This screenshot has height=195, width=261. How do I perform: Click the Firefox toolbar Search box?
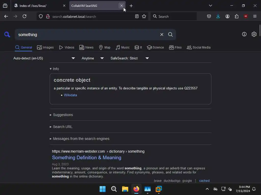coord(174,16)
